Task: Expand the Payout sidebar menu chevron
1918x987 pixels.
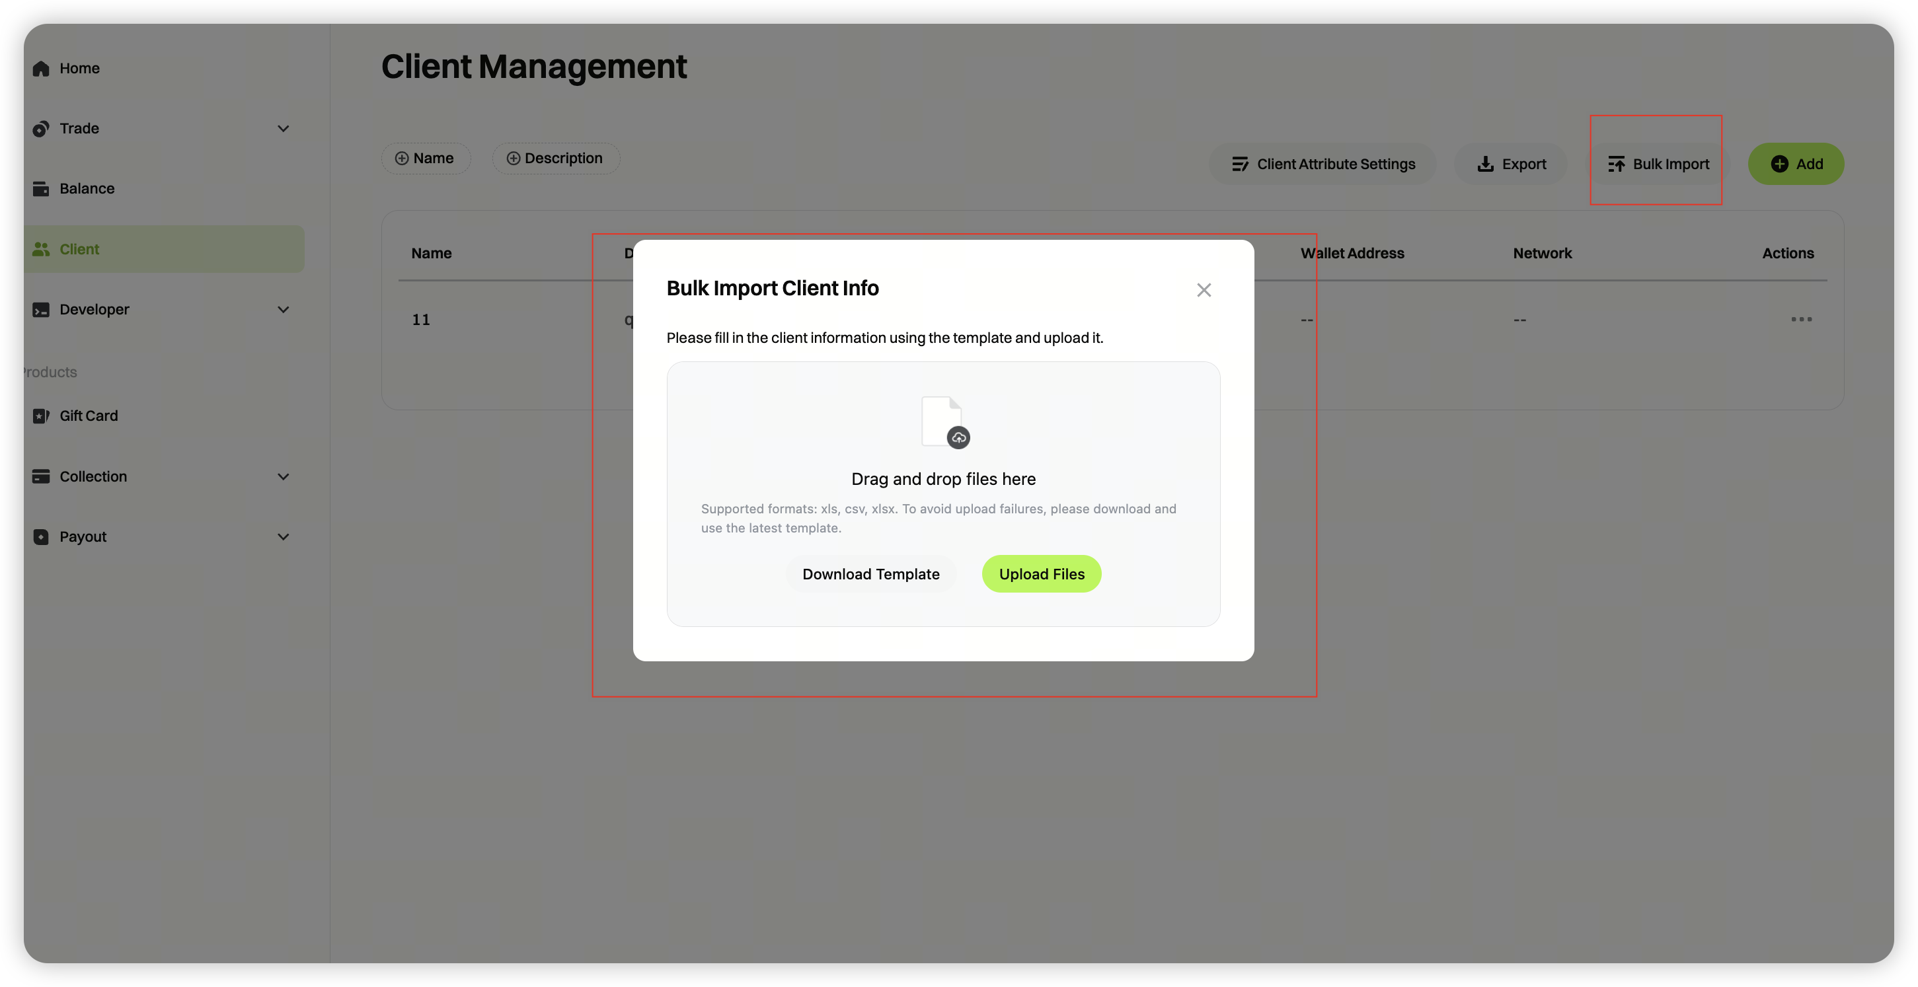Action: point(283,536)
